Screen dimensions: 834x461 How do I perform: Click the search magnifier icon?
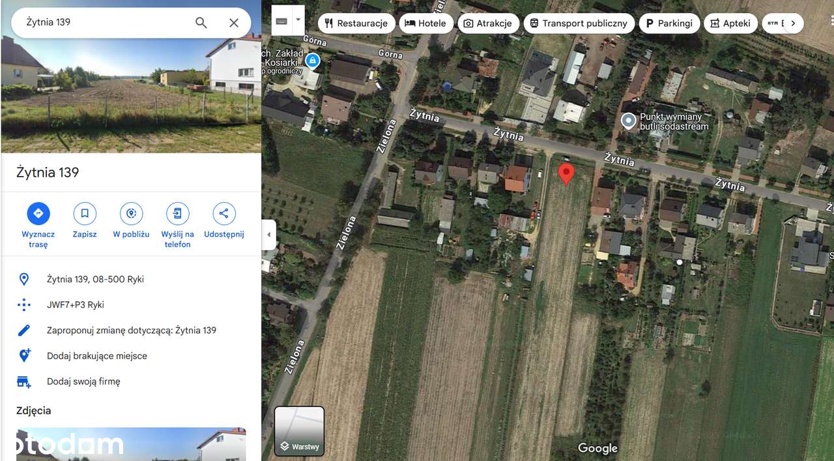(201, 23)
